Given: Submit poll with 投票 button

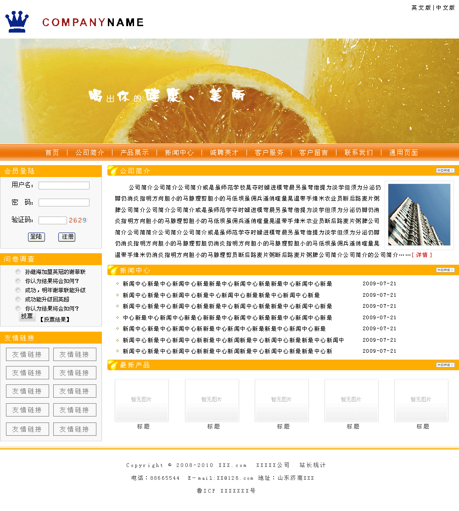Looking at the screenshot, I should [x=27, y=317].
